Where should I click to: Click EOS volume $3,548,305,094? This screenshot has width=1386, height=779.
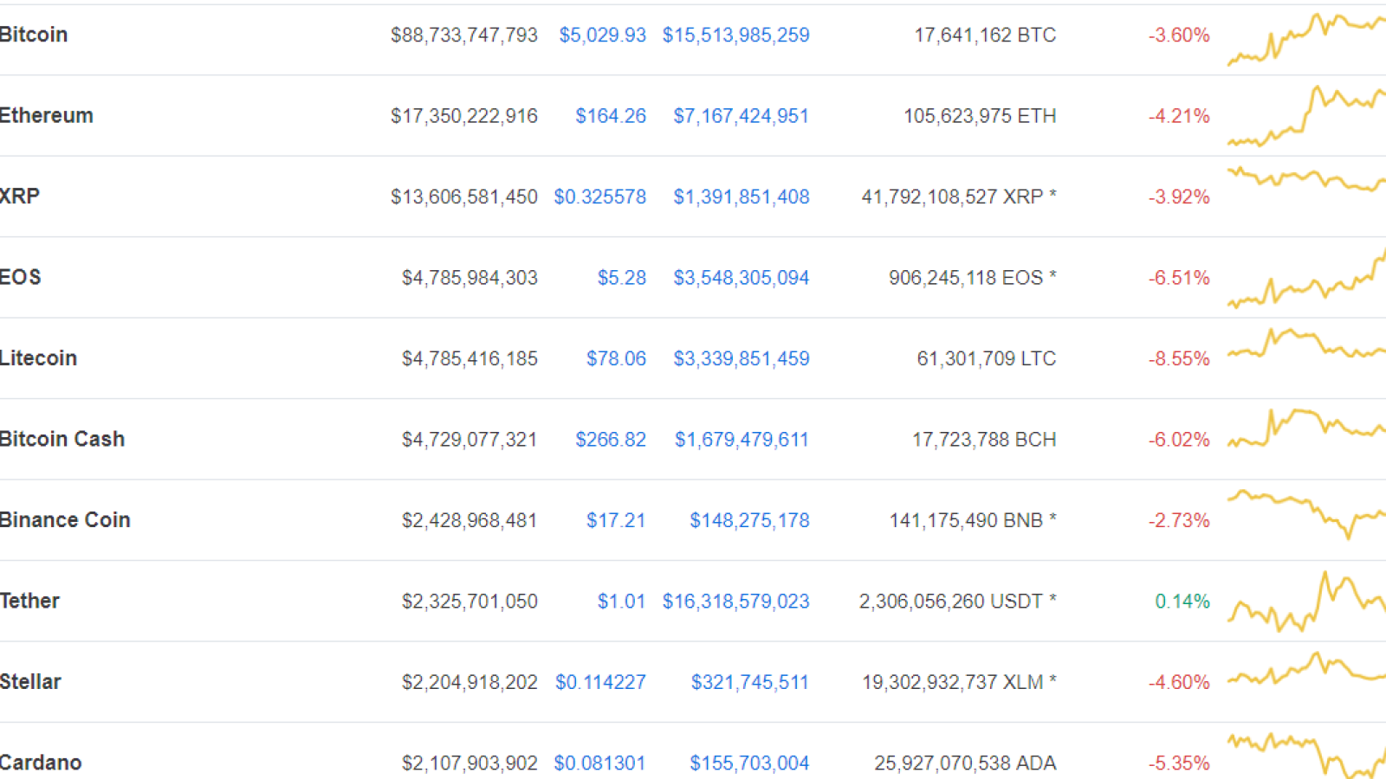742,278
